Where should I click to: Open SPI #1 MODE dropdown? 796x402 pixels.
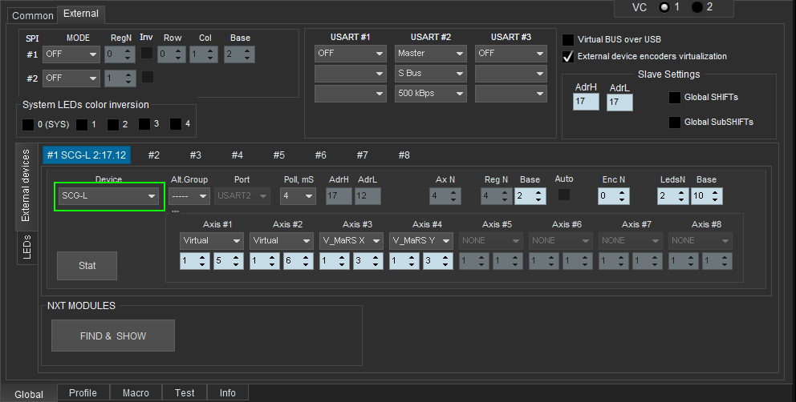(x=71, y=54)
